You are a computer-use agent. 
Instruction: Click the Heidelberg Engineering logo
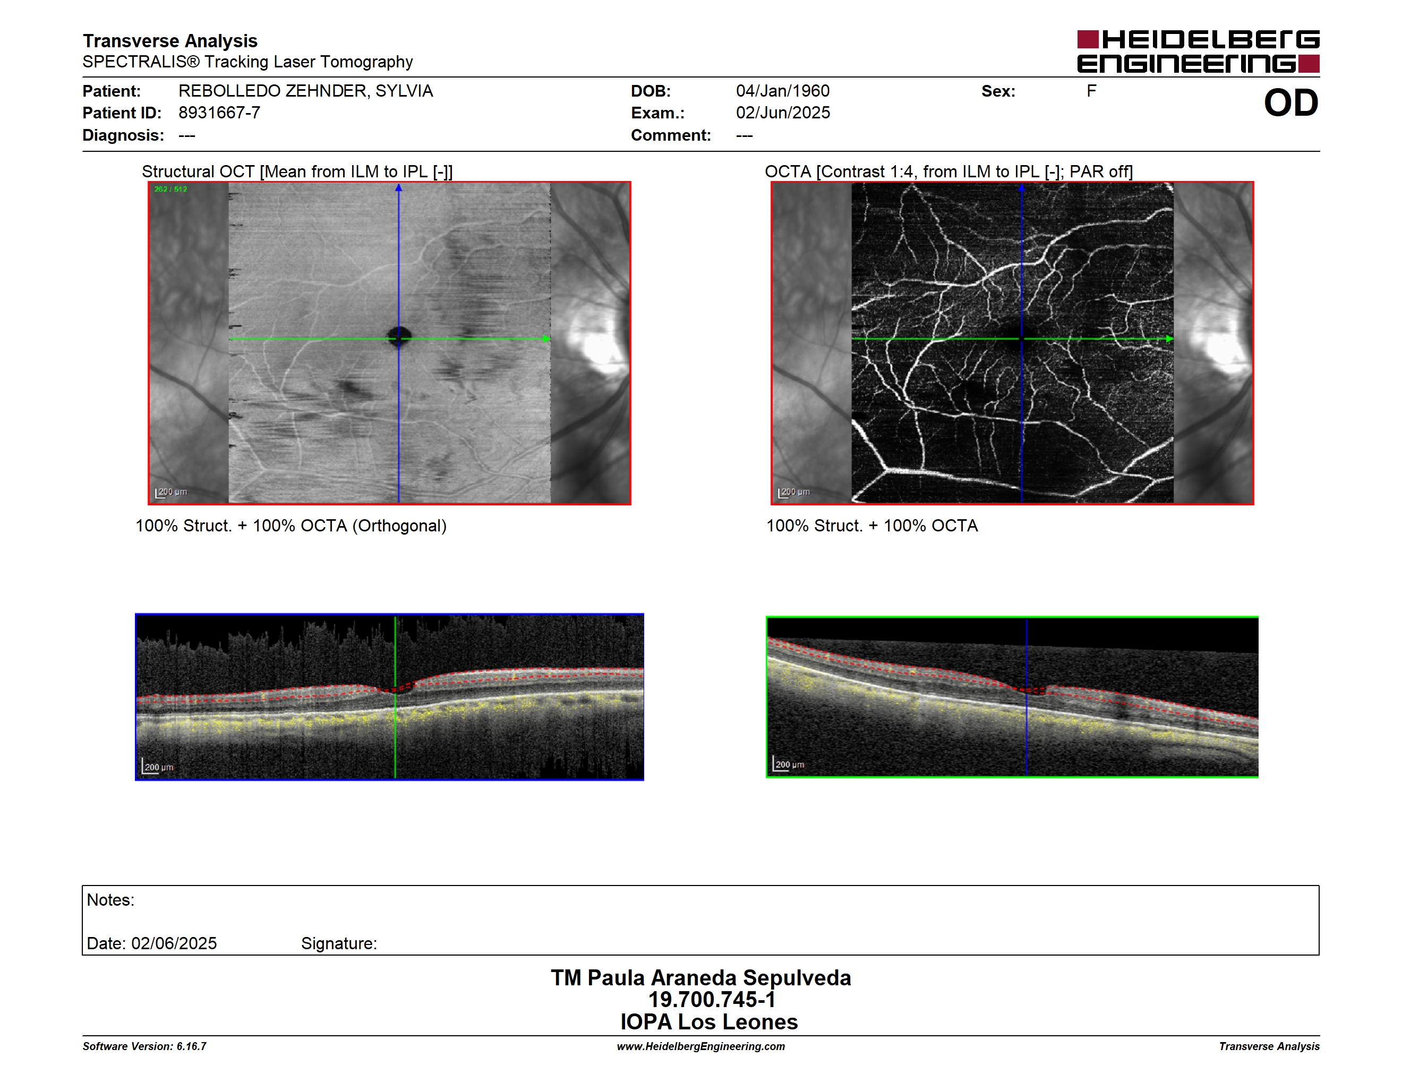coord(1198,51)
